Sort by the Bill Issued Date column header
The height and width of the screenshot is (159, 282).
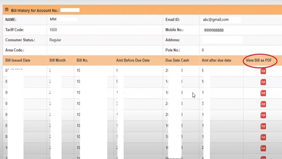tap(17, 60)
